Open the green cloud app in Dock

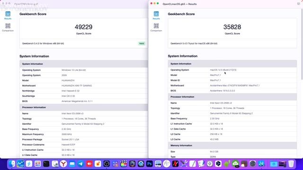[235, 164]
